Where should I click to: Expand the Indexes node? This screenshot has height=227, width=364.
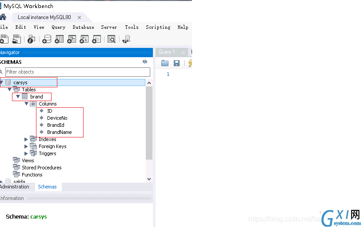26,139
